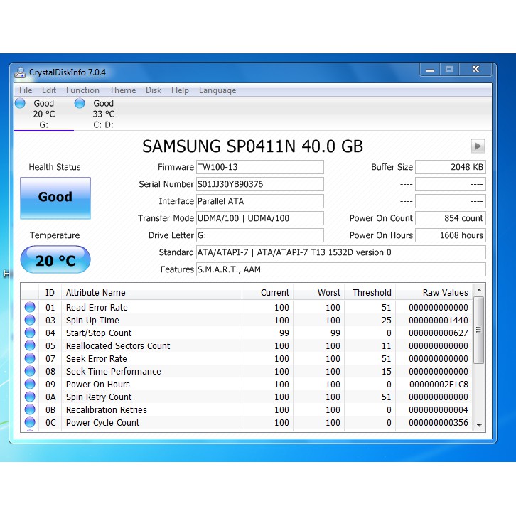Image resolution: width=516 pixels, height=516 pixels.
Task: Click the attribute list scroll down arrow
Action: (x=479, y=426)
